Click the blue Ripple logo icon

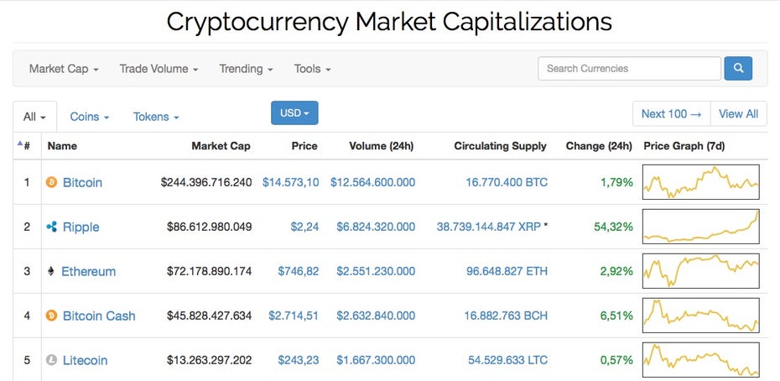51,227
